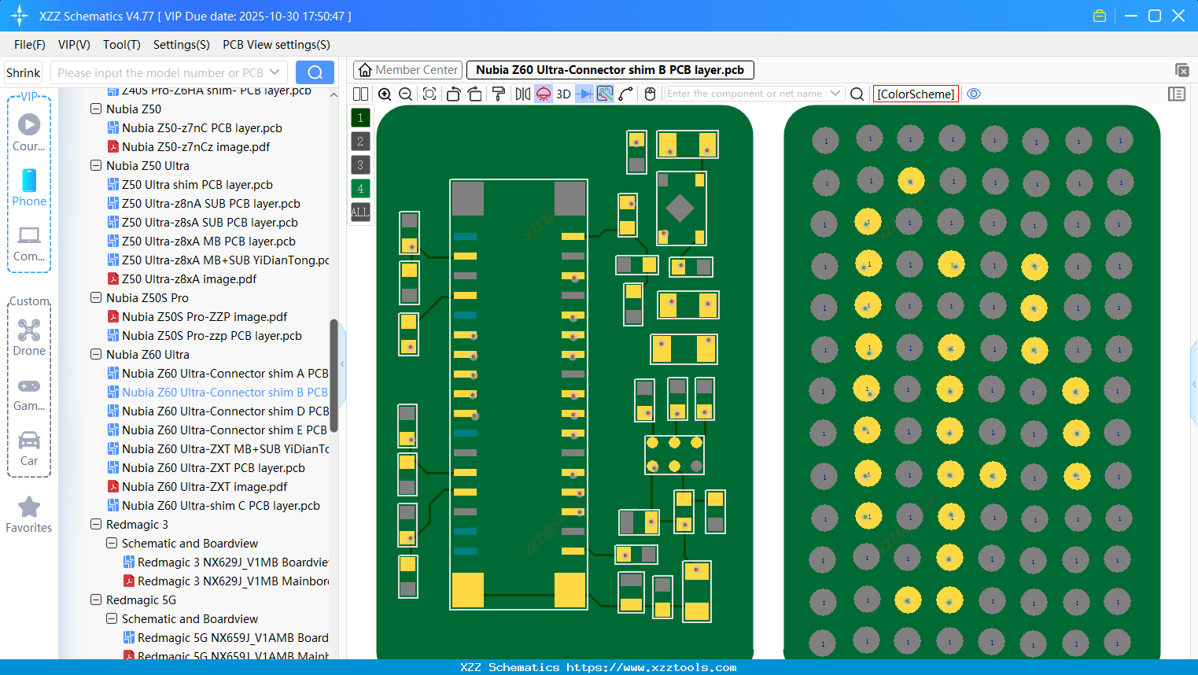This screenshot has height=675, width=1198.
Task: Open the 3D view mode
Action: pos(563,93)
